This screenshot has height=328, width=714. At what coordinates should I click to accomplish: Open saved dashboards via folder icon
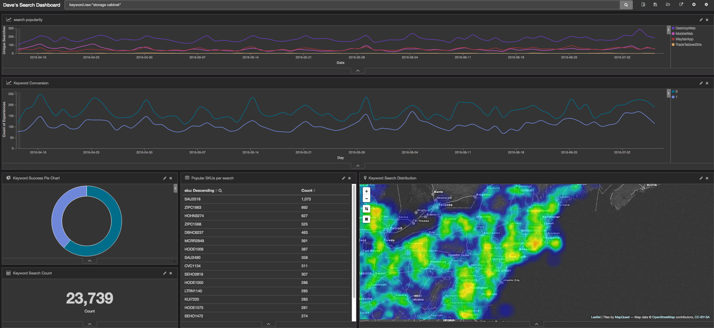(x=668, y=5)
